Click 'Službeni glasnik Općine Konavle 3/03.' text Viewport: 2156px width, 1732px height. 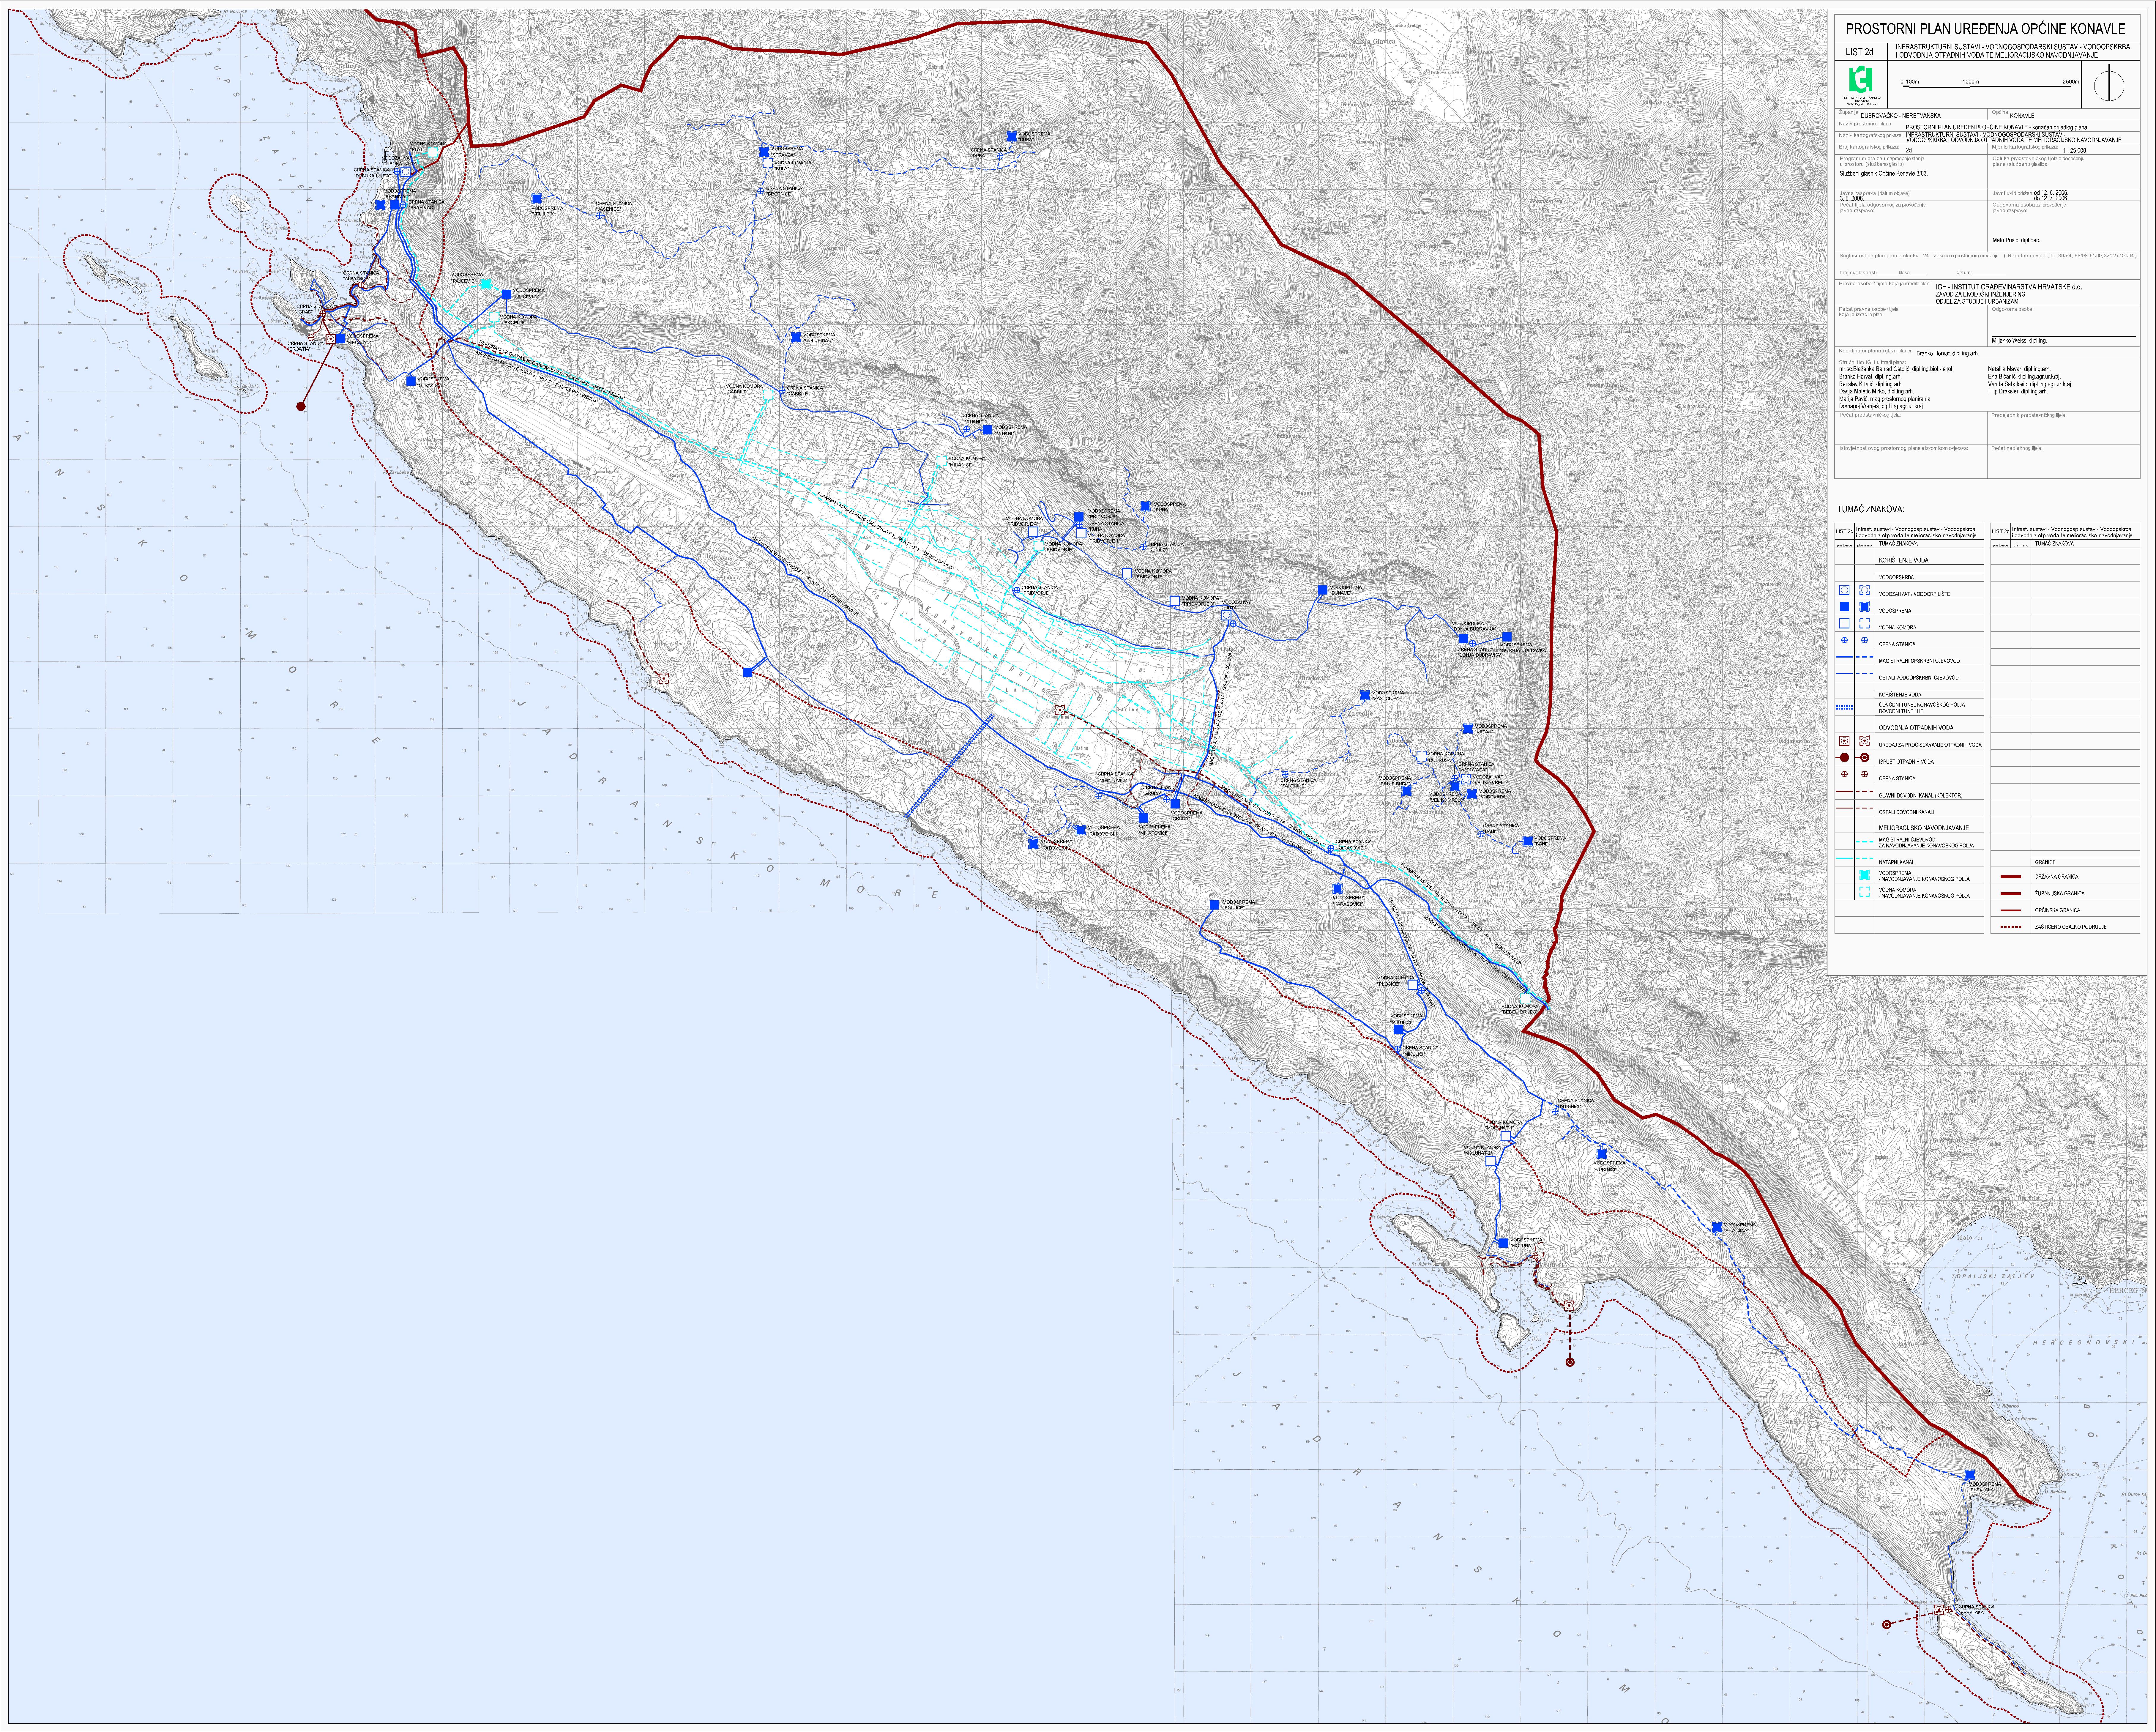(1884, 174)
